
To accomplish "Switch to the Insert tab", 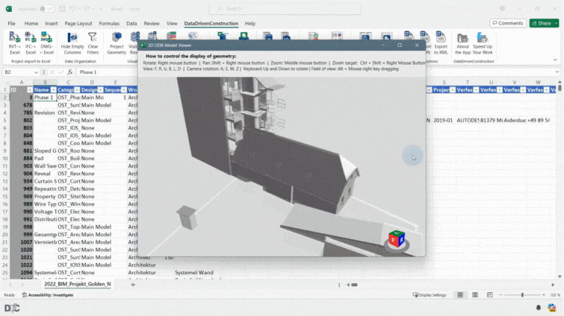I will coord(51,23).
